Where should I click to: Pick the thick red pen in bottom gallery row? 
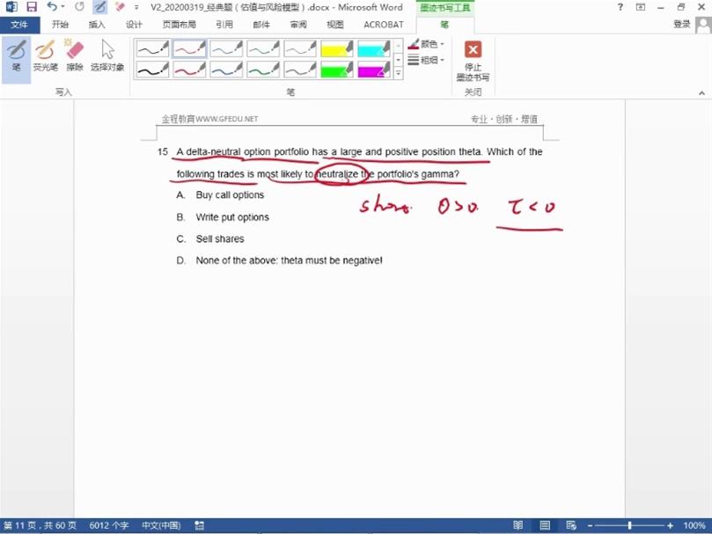pyautogui.click(x=190, y=69)
